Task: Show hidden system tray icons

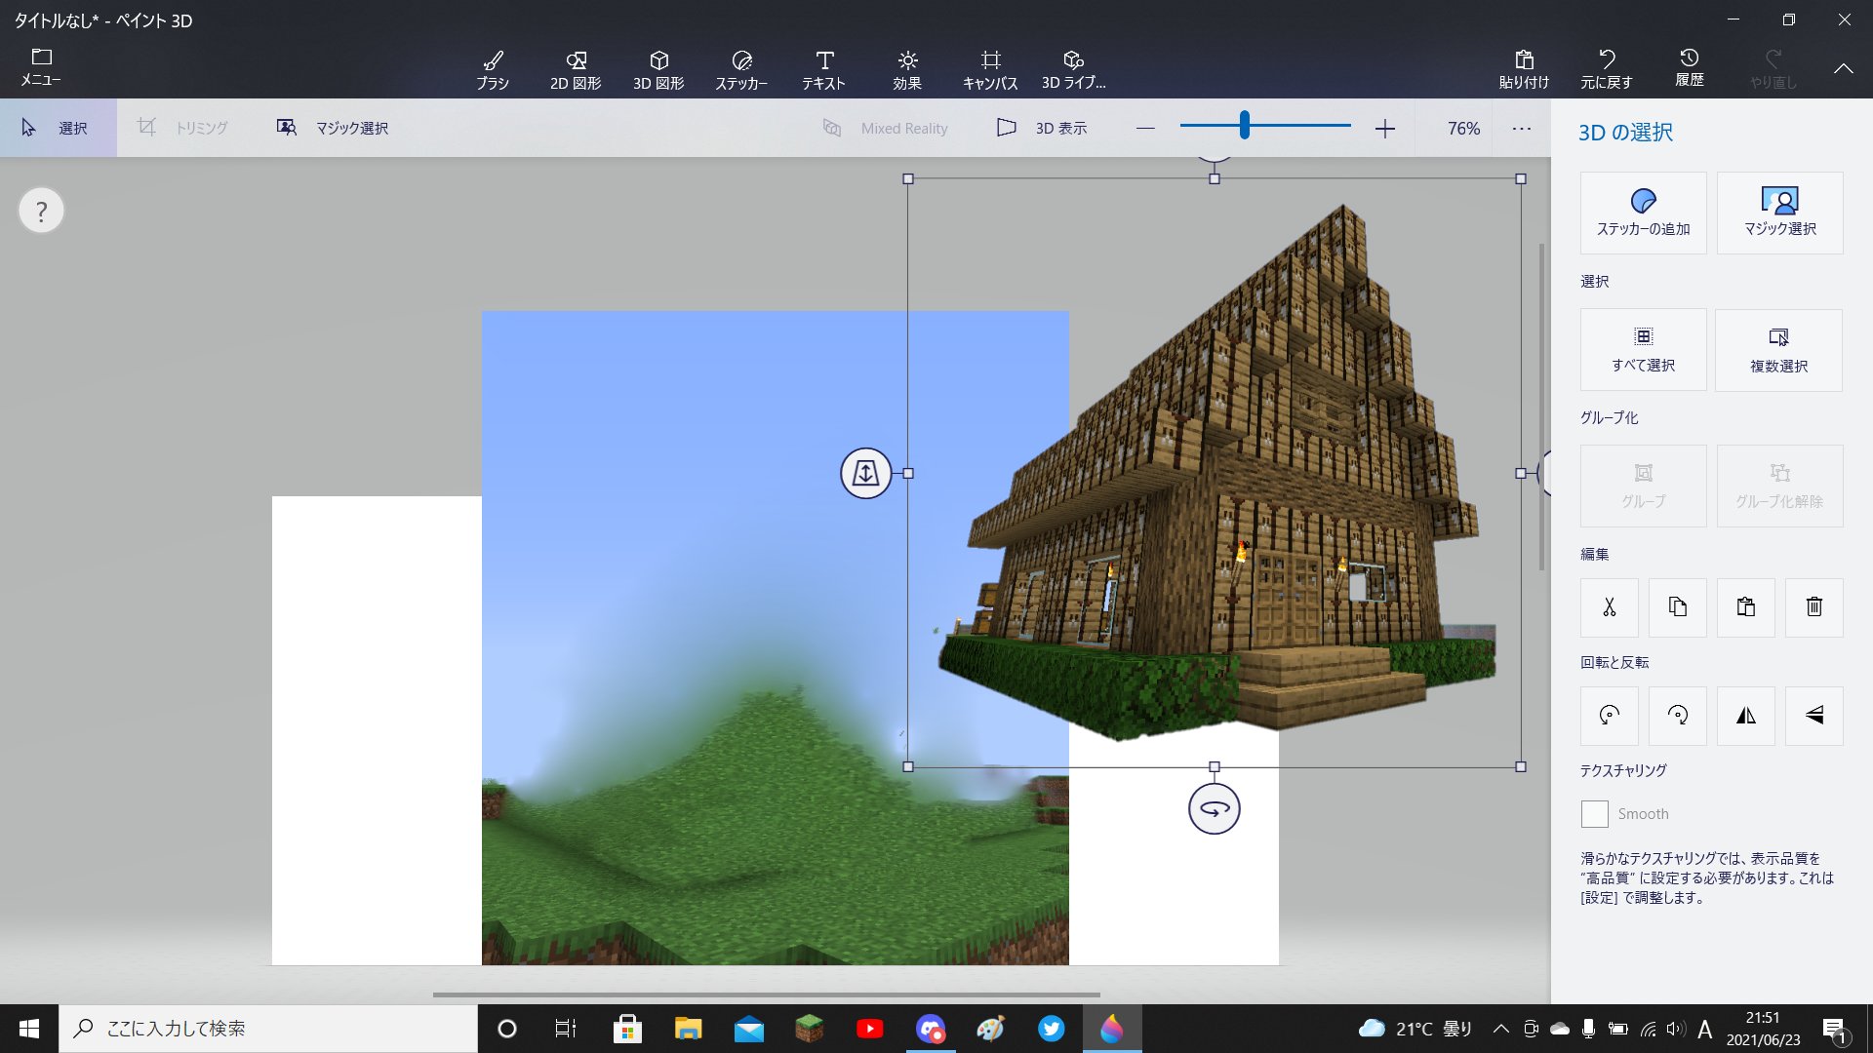Action: coord(1501,1029)
